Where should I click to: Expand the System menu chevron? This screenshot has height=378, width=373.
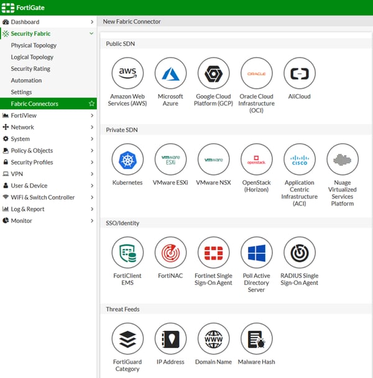[92, 139]
